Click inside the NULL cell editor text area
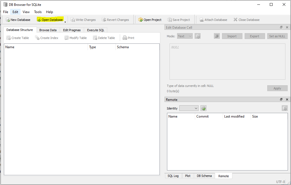This screenshot has width=291, height=185. click(227, 62)
